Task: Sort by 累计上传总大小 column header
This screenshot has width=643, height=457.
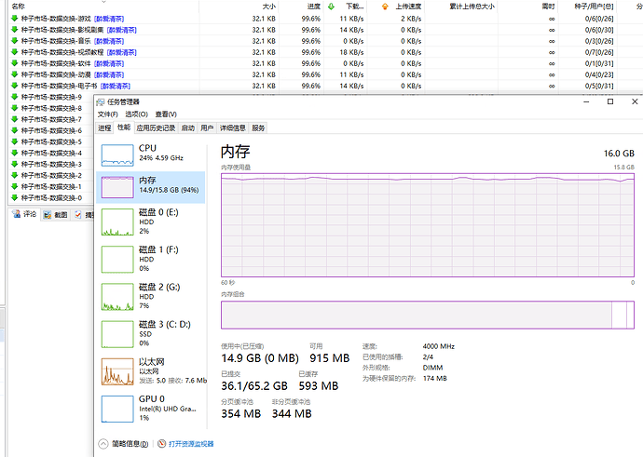Action: (x=461, y=7)
